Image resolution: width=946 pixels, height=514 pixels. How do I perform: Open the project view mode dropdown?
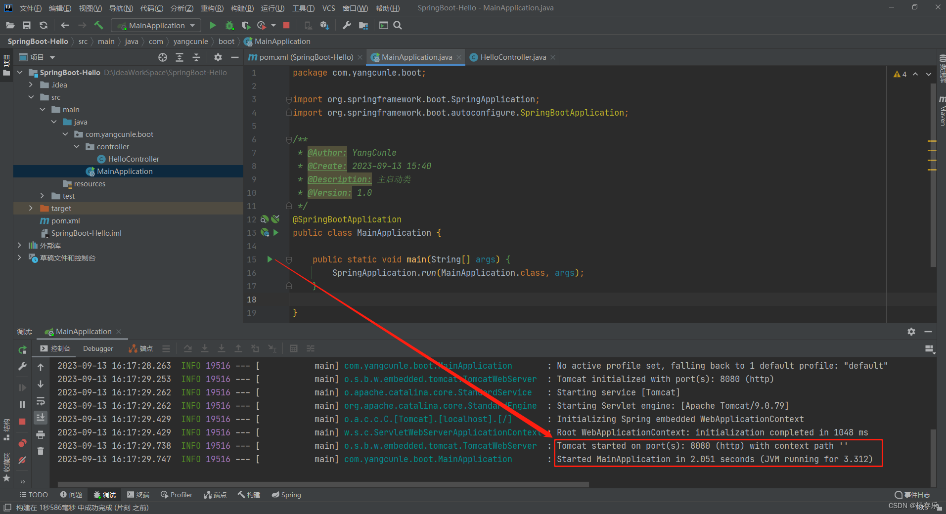(x=52, y=57)
